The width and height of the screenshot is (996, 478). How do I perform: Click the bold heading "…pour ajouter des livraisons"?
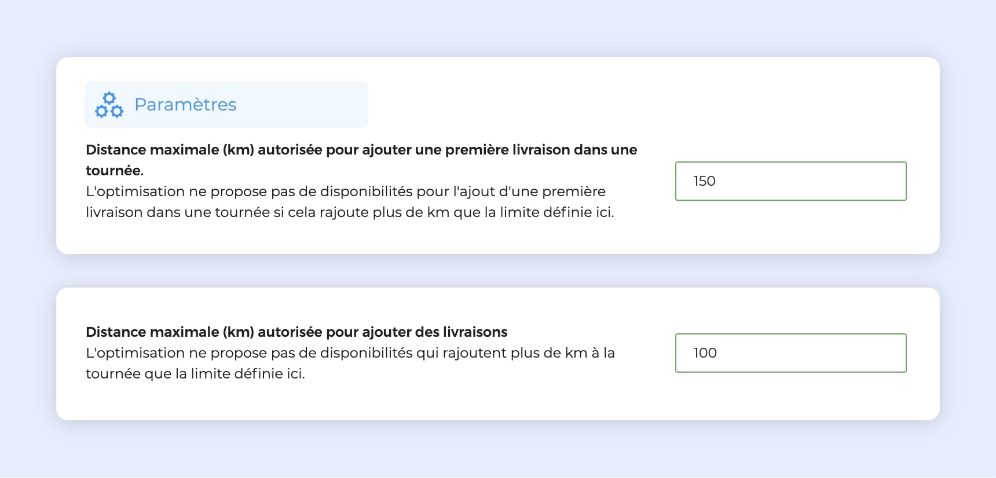click(296, 332)
